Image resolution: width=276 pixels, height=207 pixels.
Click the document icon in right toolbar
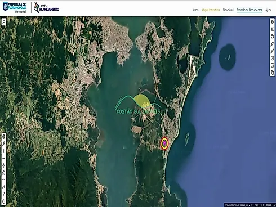point(273,58)
